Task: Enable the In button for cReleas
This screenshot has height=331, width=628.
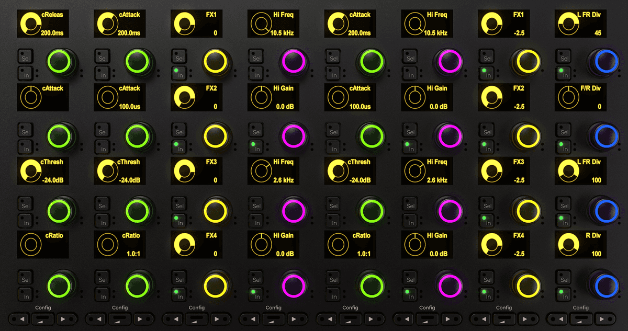Action: coord(25,73)
